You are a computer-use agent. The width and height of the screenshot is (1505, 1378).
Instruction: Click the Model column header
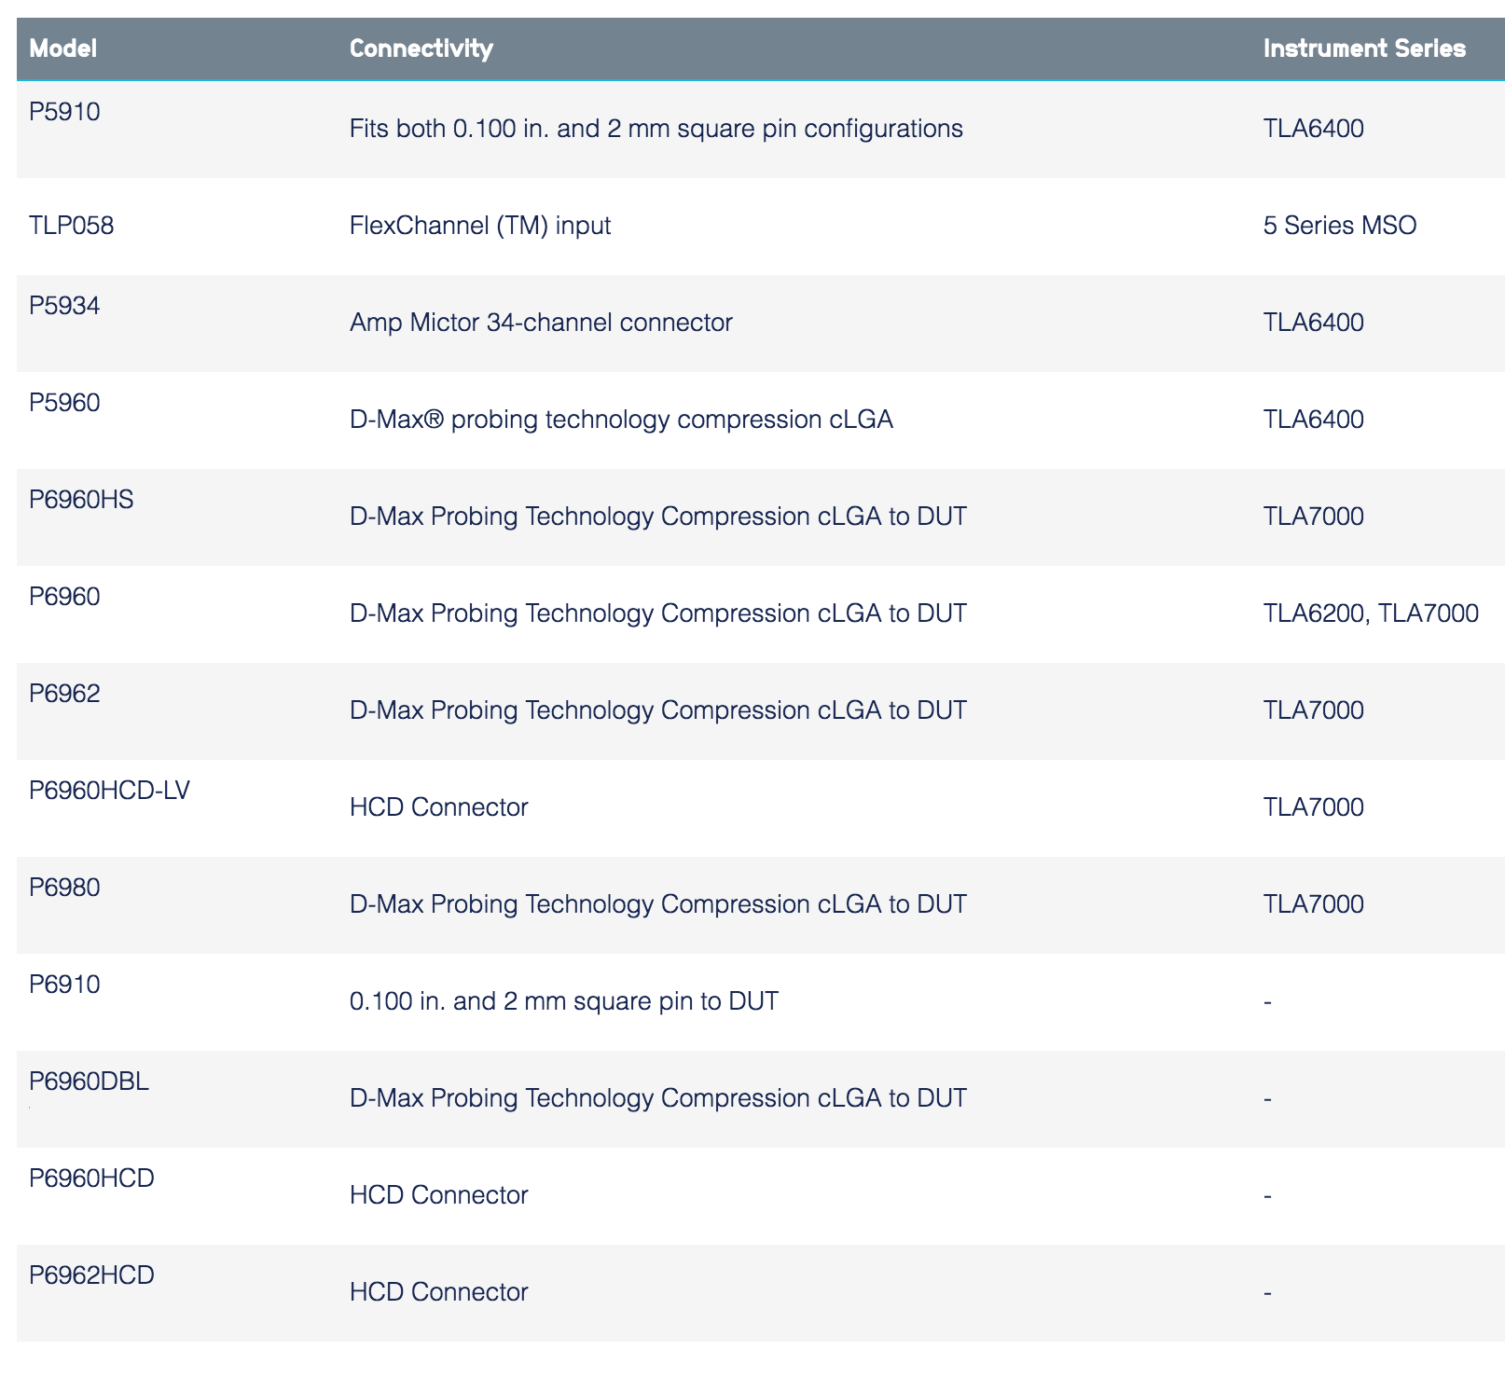click(63, 48)
